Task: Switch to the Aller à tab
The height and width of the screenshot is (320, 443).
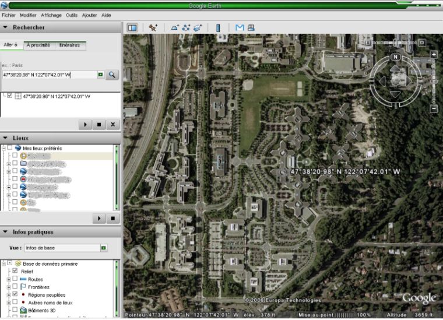Action: pos(10,45)
